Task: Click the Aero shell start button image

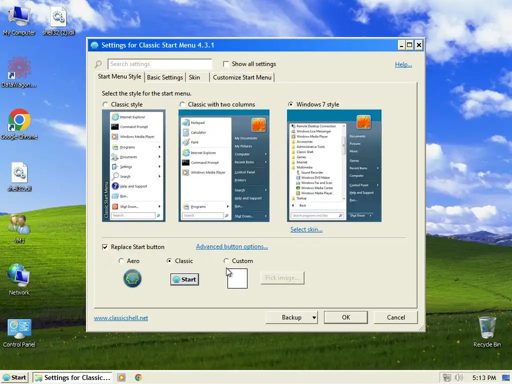Action: pos(132,278)
